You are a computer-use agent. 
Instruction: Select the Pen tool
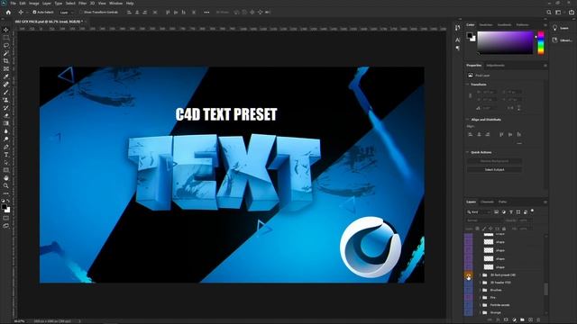tap(6, 147)
